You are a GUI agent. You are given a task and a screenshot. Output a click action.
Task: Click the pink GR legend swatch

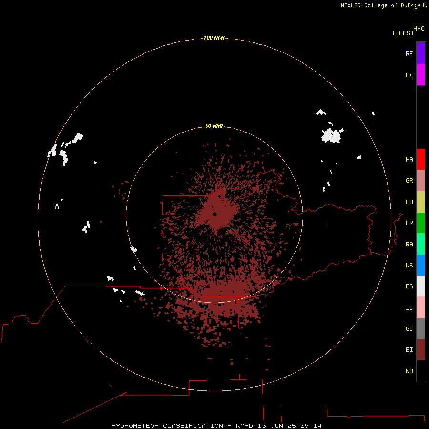click(421, 181)
